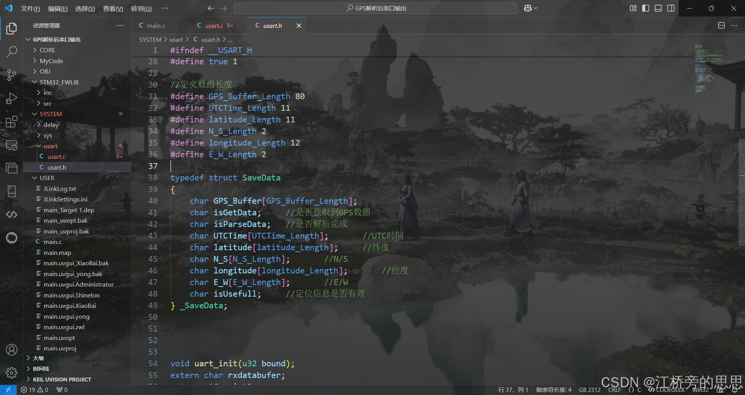Go forward in navigation history
Screen dimensions: 745x395
pyautogui.click(x=223, y=8)
